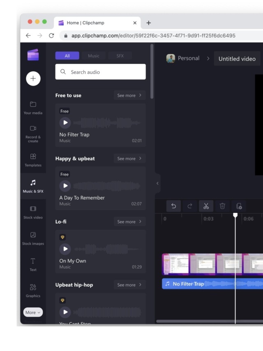263x351 pixels.
Task: Click the Free badge on A Day To Remember
Action: point(65,174)
